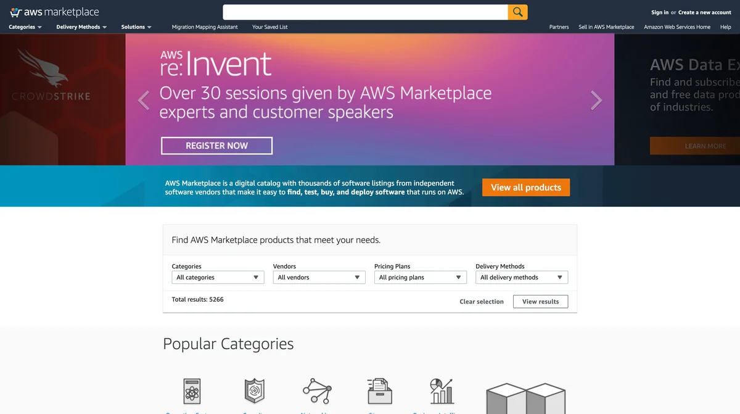740x414 pixels.
Task: Click the Security shield category icon
Action: point(255,390)
